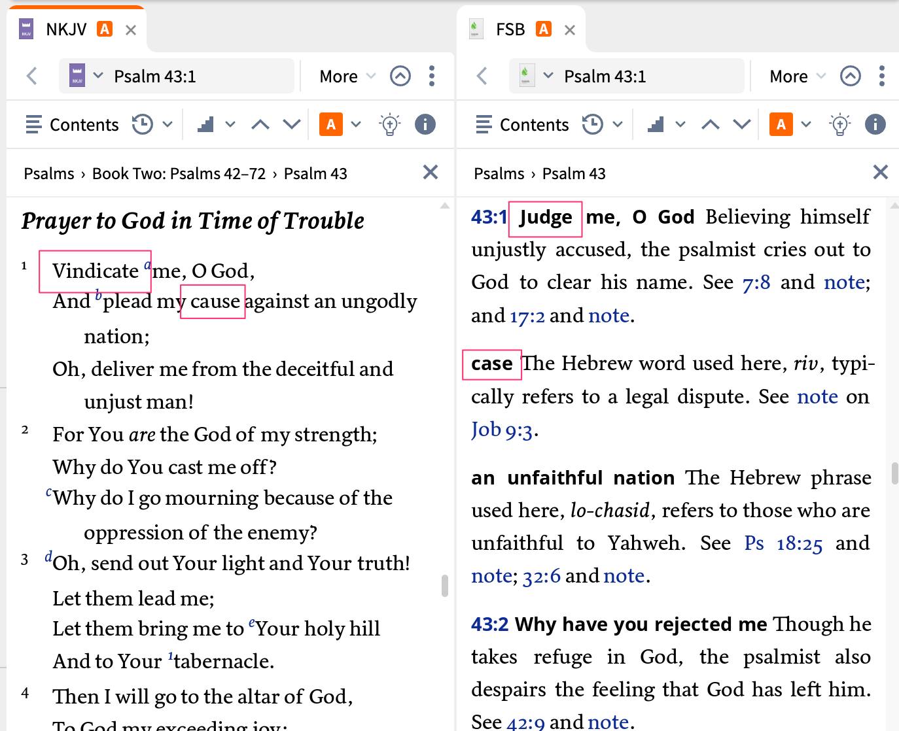Close the NKJV breadcrumb bar with its X
The width and height of the screenshot is (899, 731).
point(431,172)
